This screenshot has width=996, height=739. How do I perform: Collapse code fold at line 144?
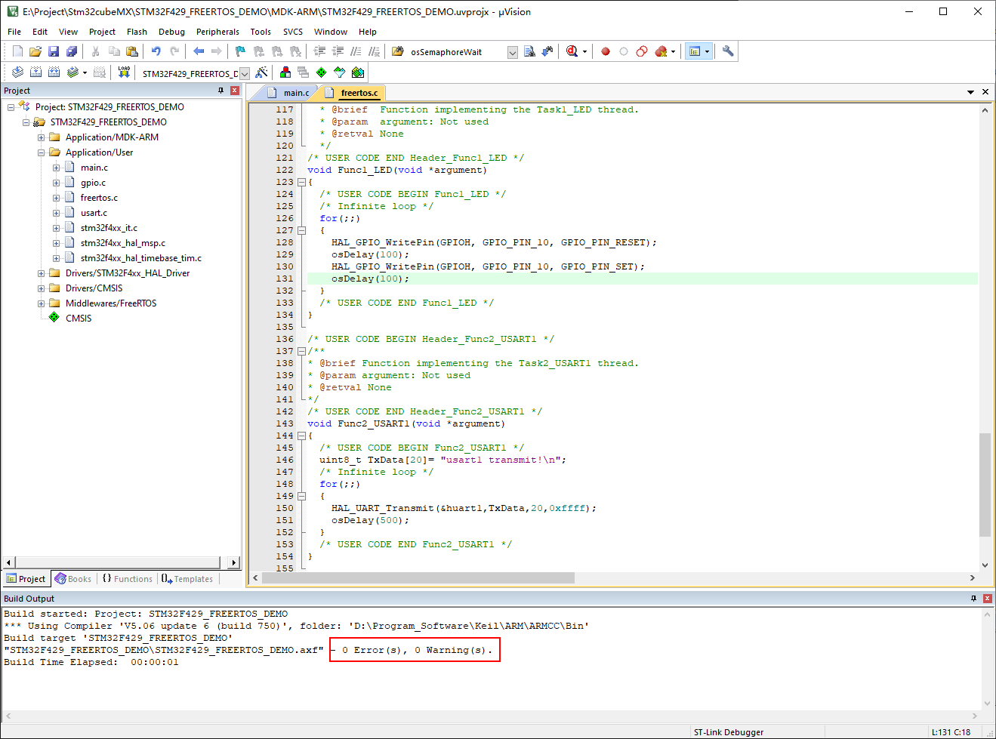click(301, 436)
